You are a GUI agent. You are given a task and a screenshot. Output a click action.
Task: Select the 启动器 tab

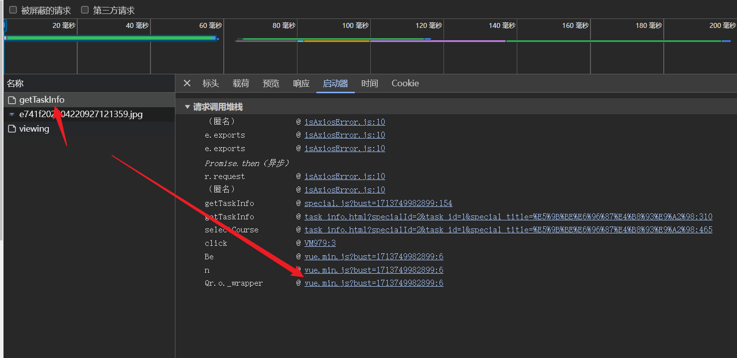tap(335, 83)
